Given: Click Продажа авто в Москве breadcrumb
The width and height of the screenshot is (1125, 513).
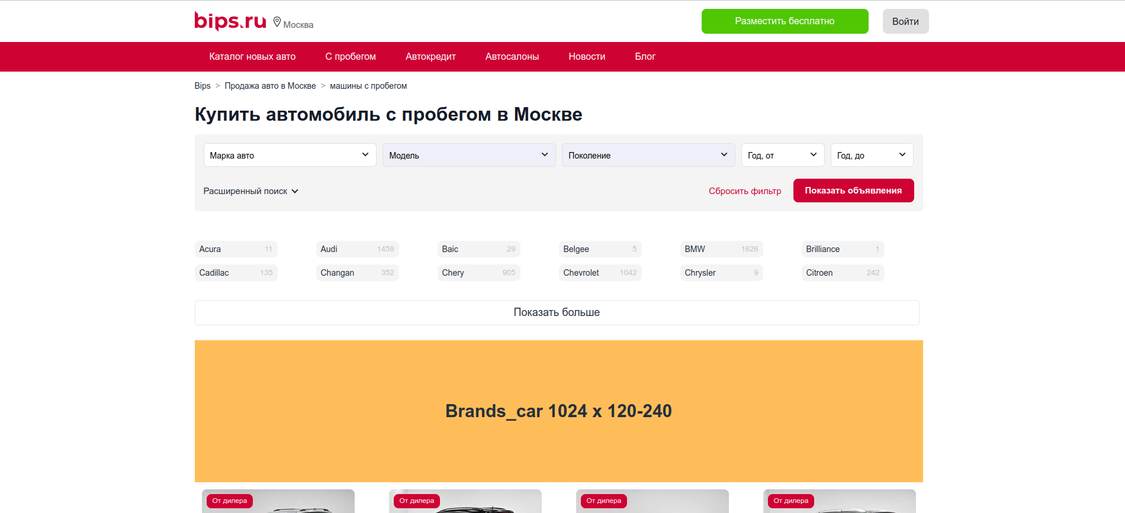Looking at the screenshot, I should [270, 86].
